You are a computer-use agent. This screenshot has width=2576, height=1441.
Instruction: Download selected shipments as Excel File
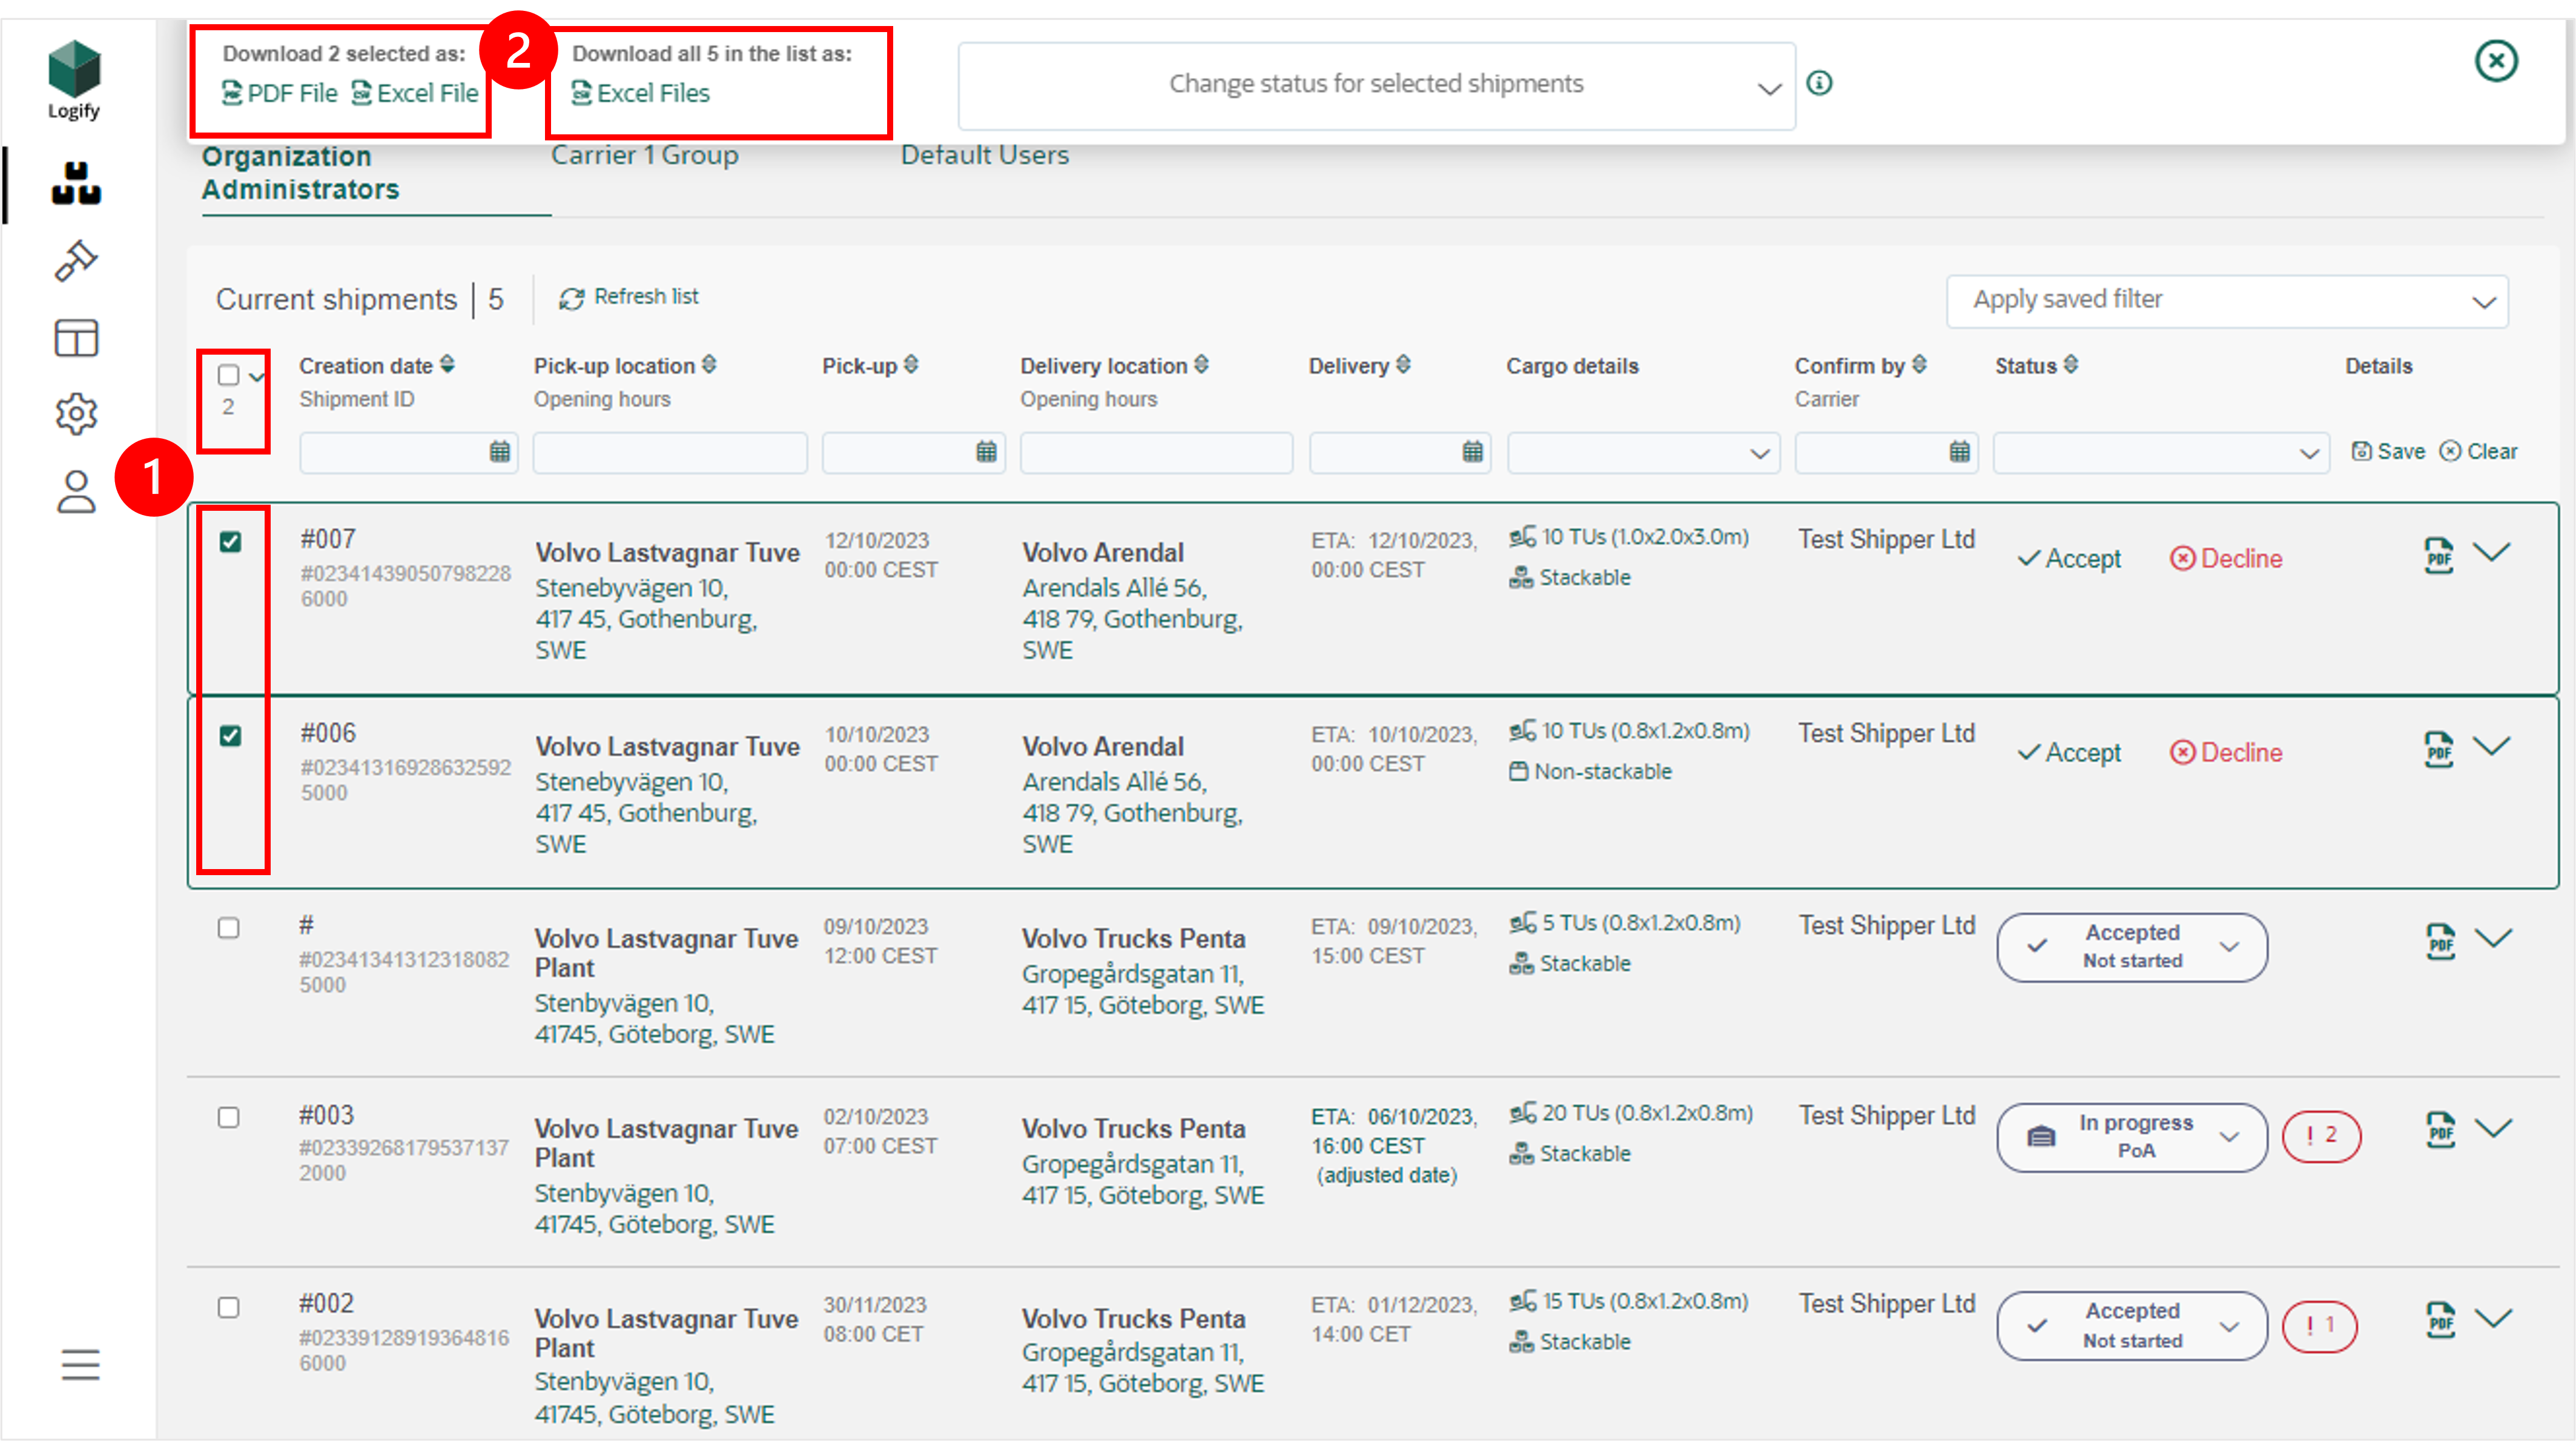tap(415, 93)
